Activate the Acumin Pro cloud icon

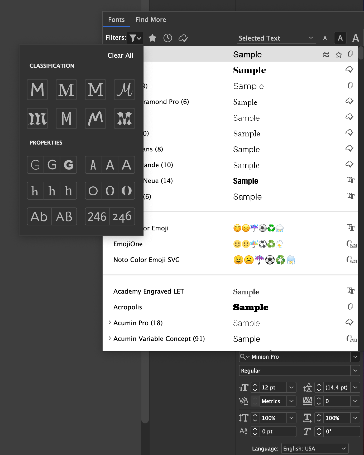coord(350,322)
